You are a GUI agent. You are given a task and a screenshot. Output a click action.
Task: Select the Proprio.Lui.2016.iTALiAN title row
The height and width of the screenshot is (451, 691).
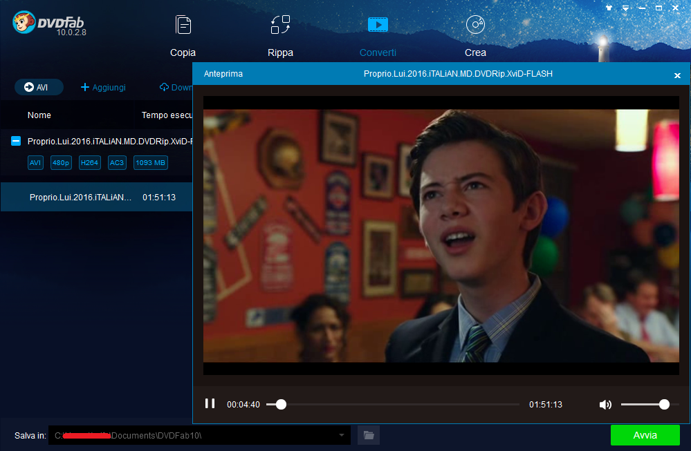pyautogui.click(x=96, y=197)
